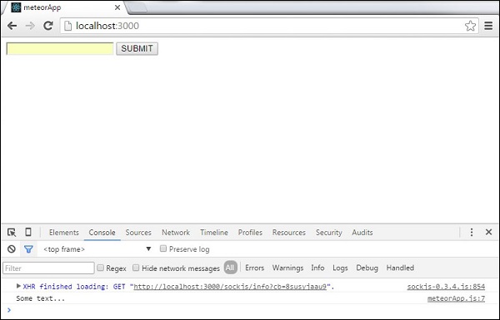Open DevTools three-dot options menu
This screenshot has width=500, height=320.
coord(472,232)
